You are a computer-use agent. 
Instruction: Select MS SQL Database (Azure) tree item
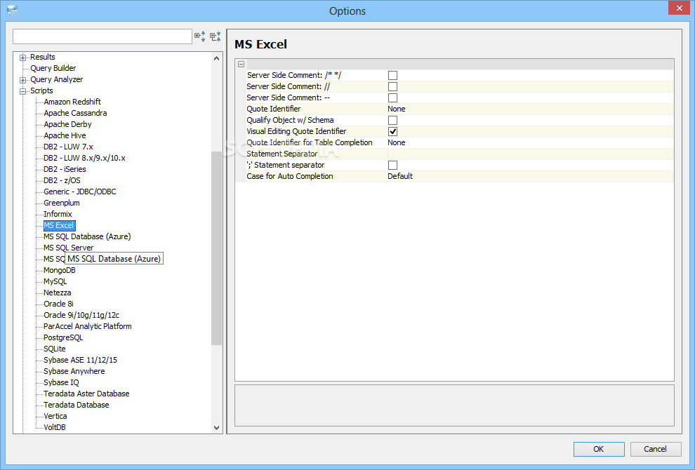coord(87,236)
